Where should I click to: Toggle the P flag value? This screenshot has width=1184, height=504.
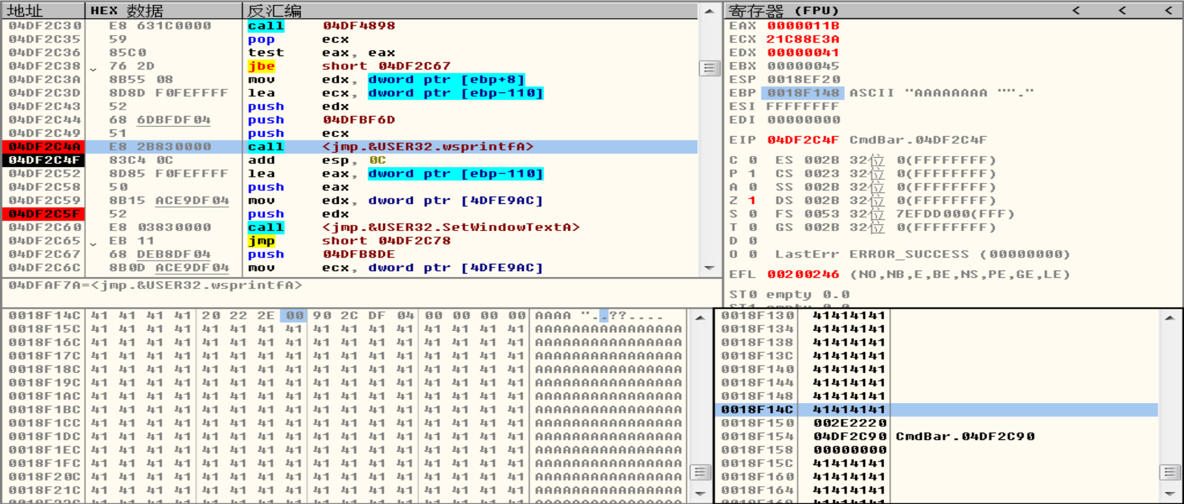pyautogui.click(x=751, y=174)
